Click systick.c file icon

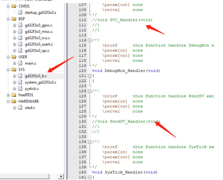pyautogui.click(x=20, y=89)
